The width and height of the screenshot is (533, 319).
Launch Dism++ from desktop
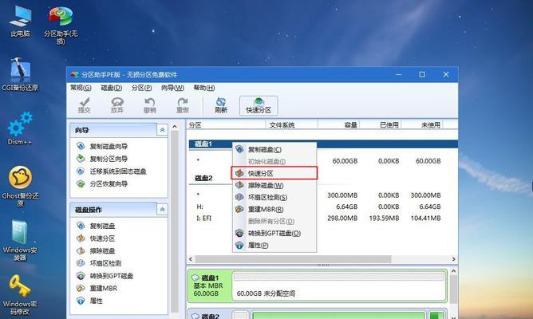point(20,128)
